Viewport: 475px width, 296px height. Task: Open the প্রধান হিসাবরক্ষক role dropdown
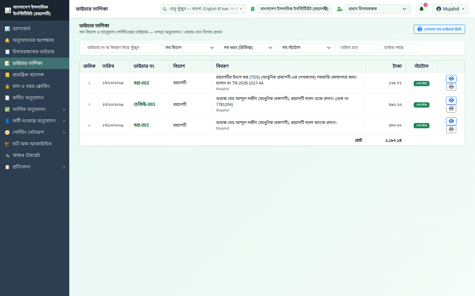pos(378,9)
